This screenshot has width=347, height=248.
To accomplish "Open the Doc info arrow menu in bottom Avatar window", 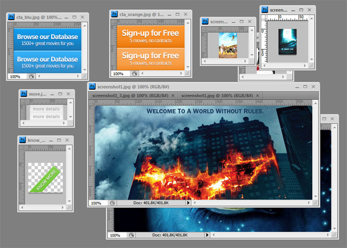I will tap(207, 235).
